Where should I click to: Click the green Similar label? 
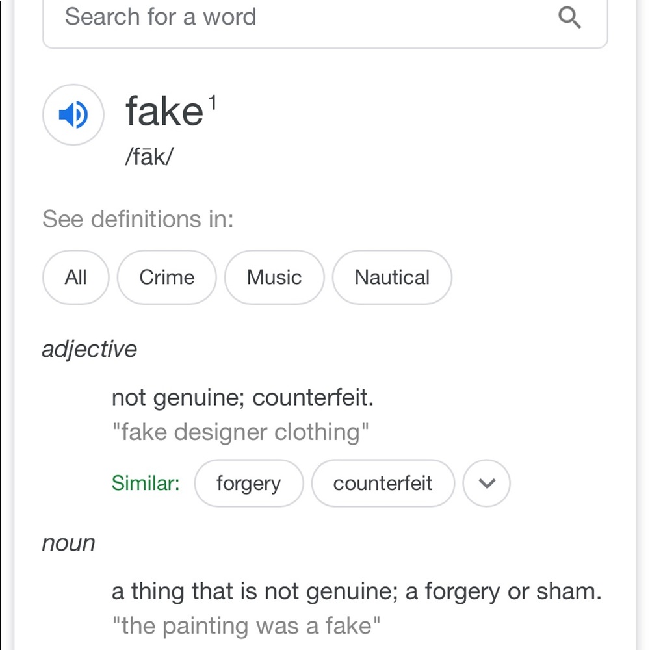click(x=146, y=484)
